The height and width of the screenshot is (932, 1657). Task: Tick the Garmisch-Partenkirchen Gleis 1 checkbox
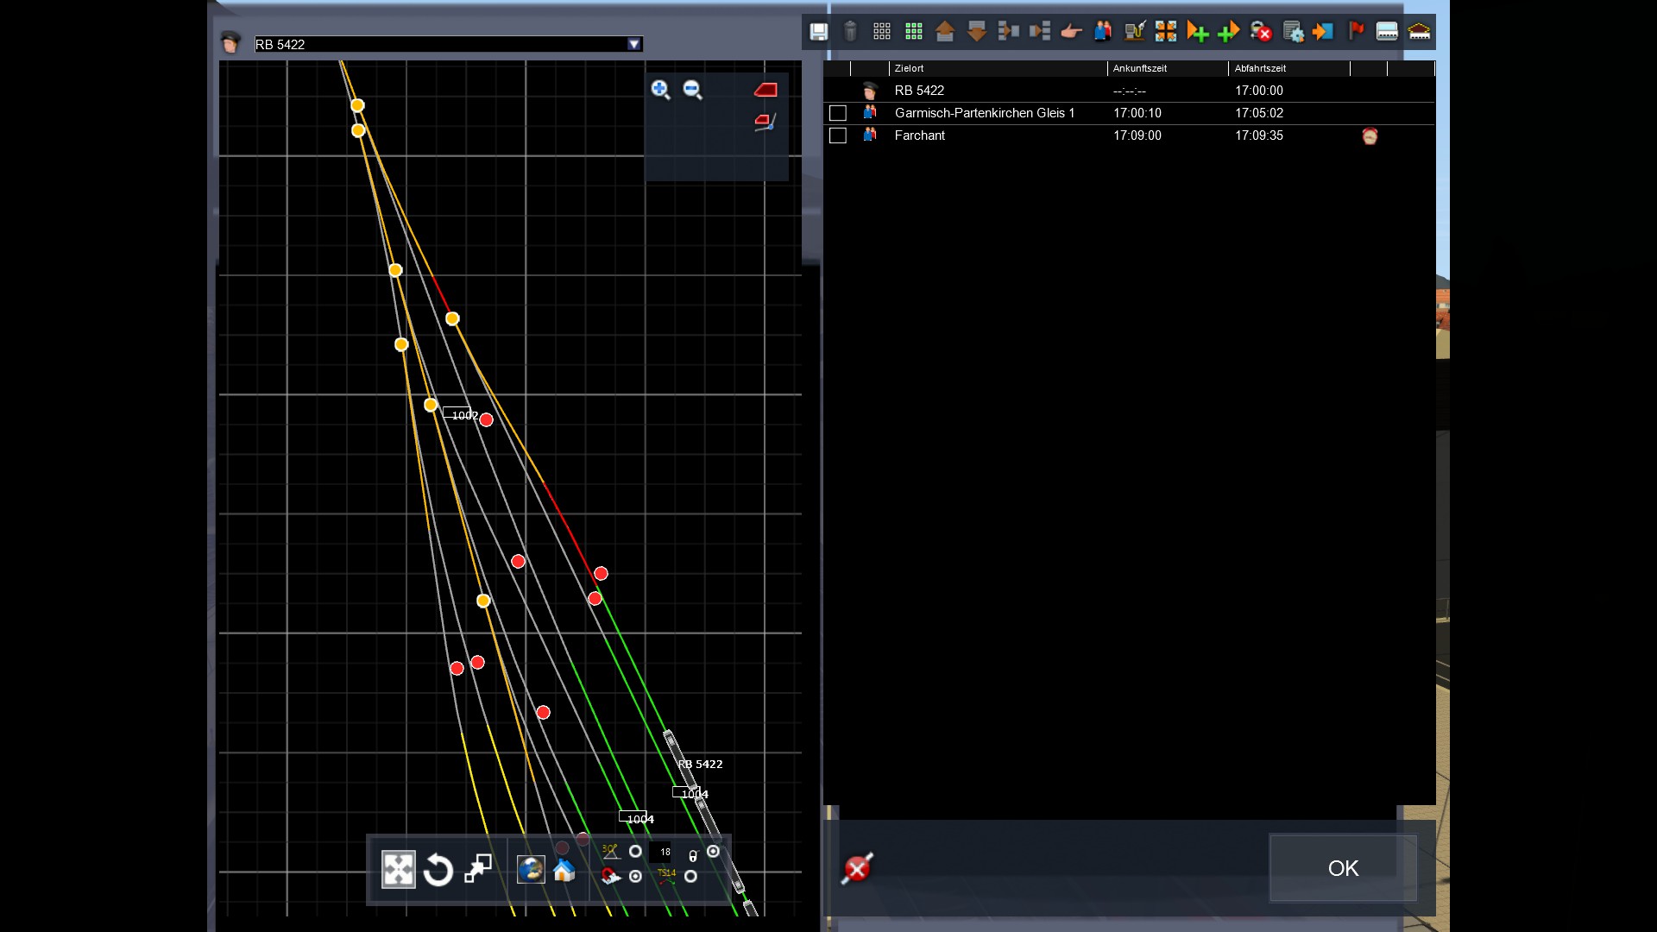point(837,113)
